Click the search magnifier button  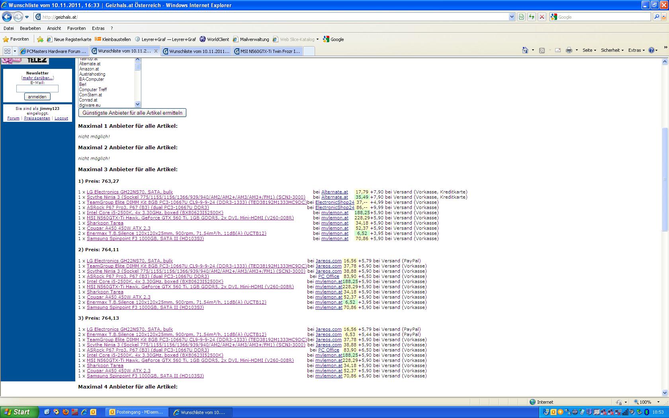coord(656,17)
